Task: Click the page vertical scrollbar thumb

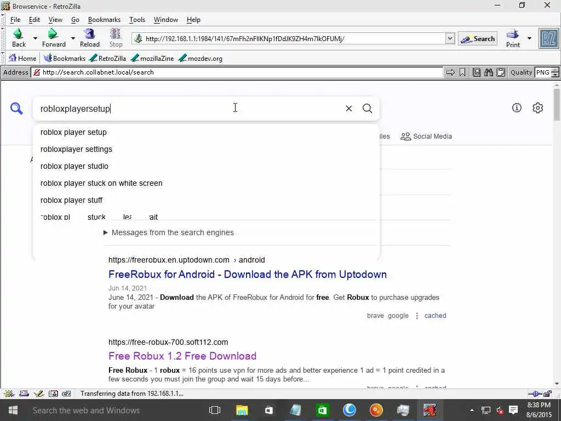Action: 557,104
